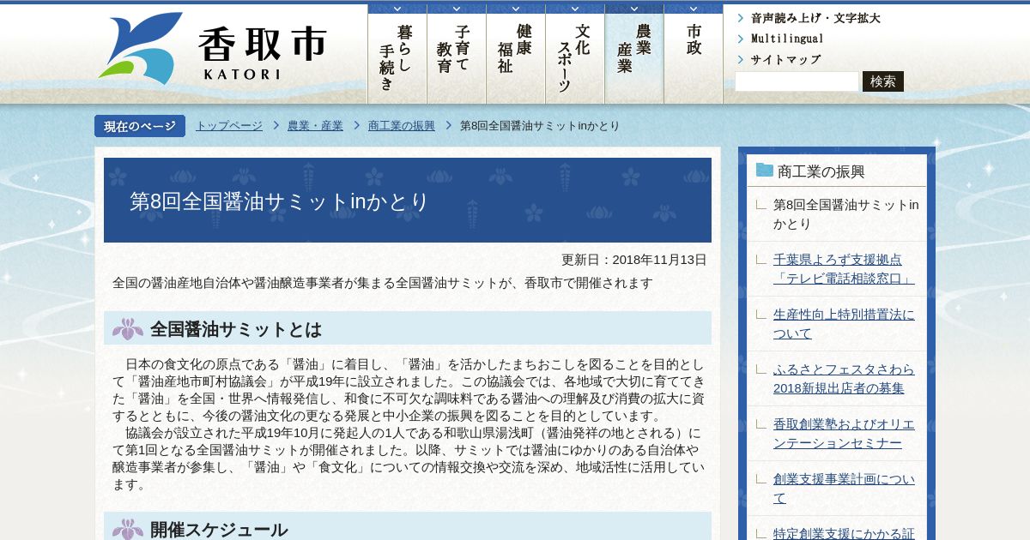Click bullet marker beside 千葉県よろず支援拠点

[760, 259]
